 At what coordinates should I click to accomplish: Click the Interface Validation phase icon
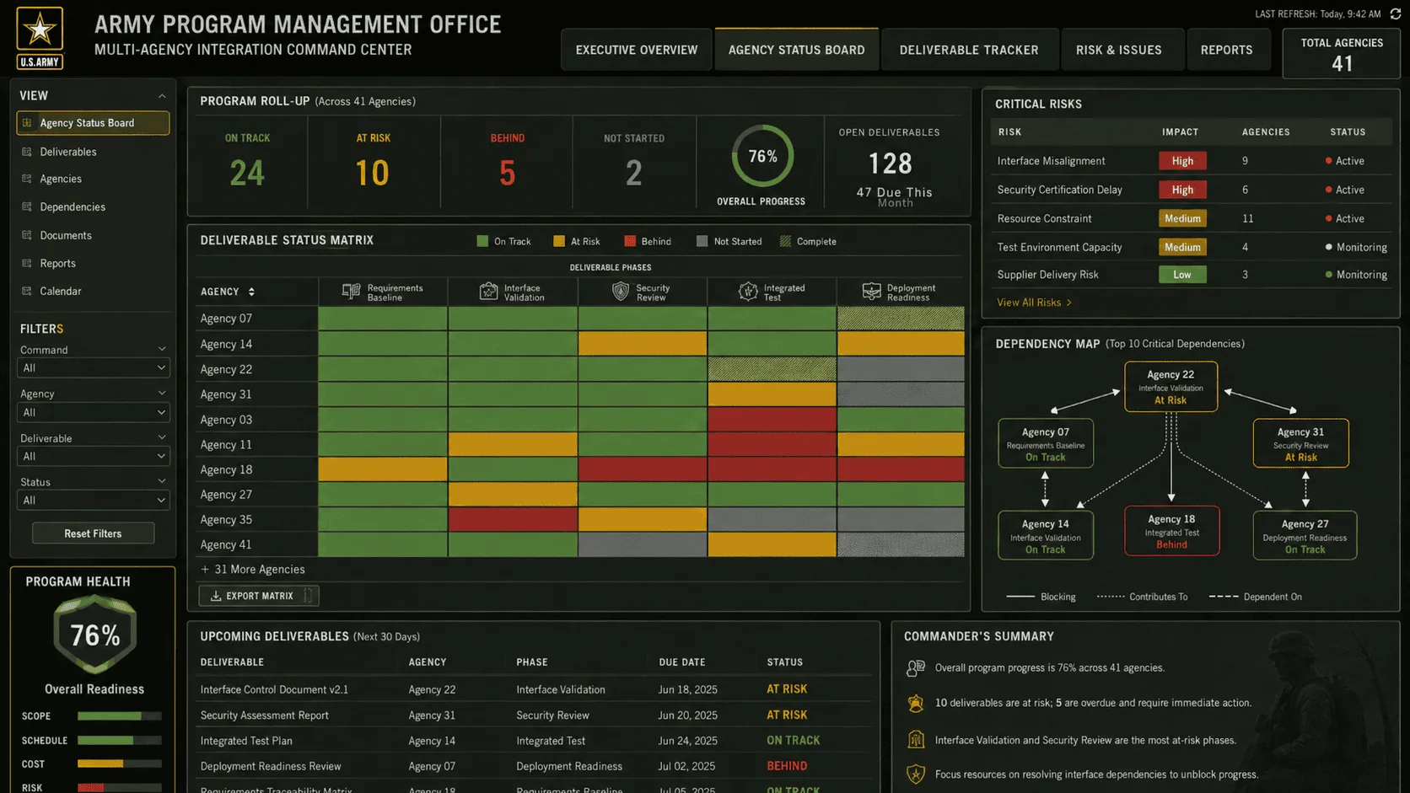(488, 292)
